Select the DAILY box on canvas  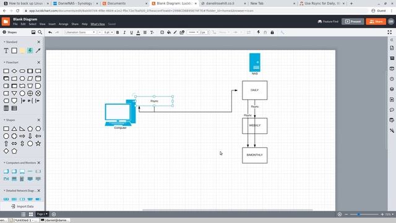click(x=254, y=90)
